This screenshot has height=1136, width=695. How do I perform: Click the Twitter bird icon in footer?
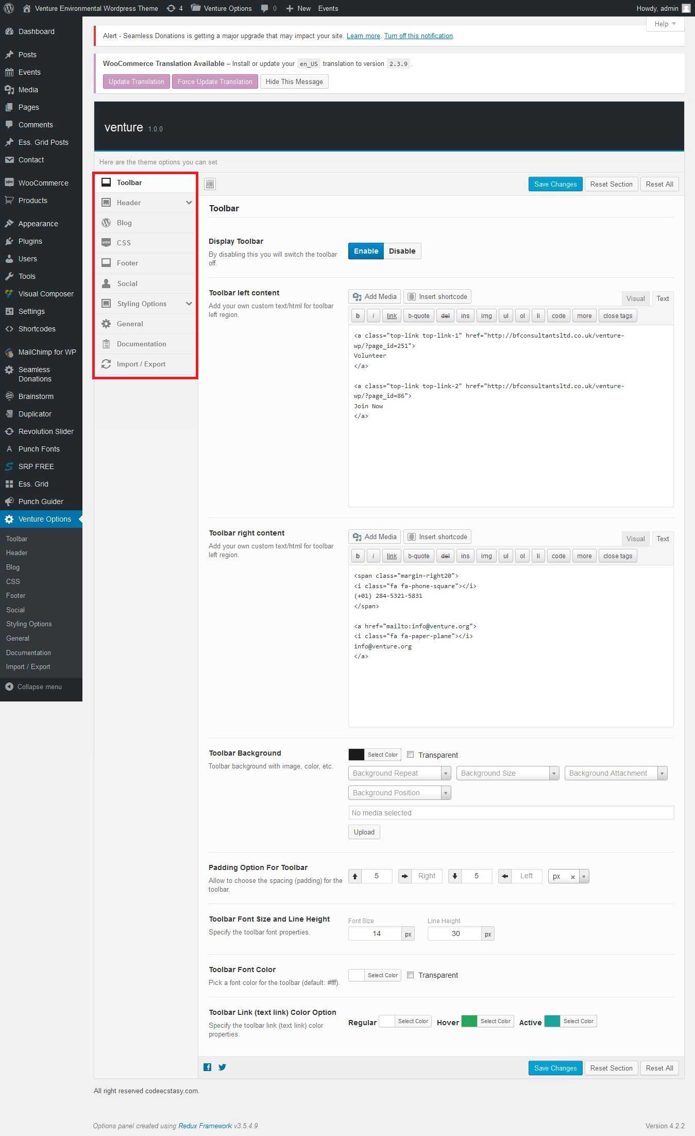coord(222,1067)
